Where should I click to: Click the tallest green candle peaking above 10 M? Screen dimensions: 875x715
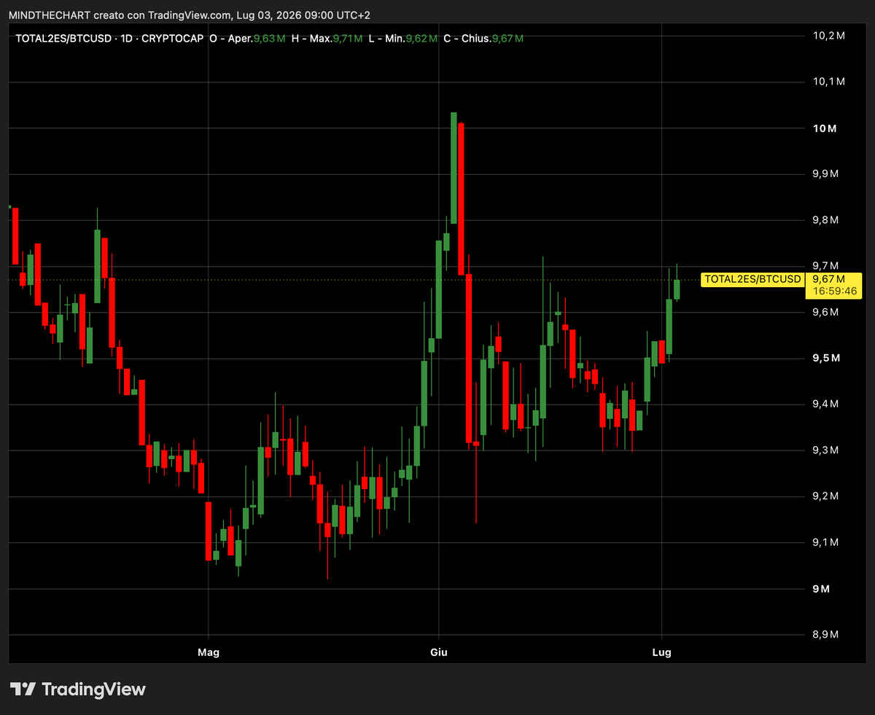[454, 168]
